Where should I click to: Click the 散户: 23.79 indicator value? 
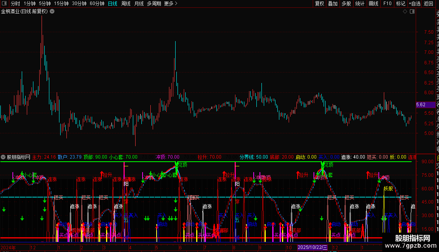coord(70,157)
